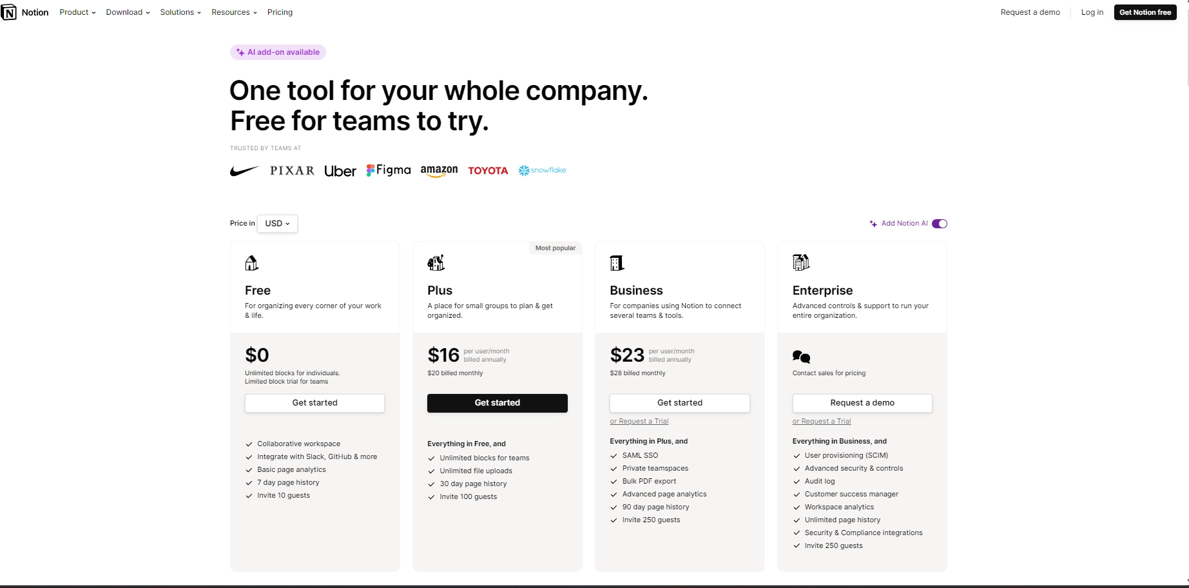Click the Notion logo icon
The image size is (1189, 588).
pos(9,12)
